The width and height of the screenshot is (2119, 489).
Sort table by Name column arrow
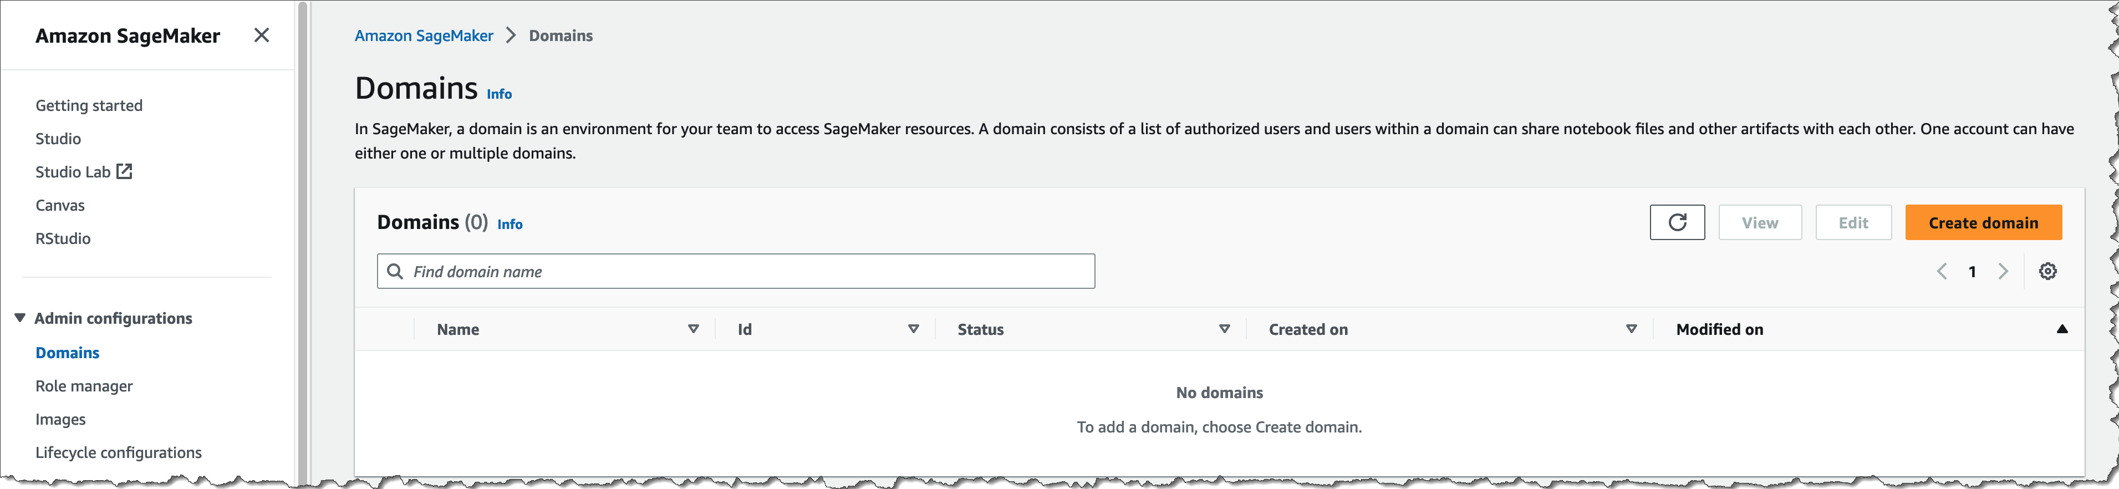tap(694, 329)
